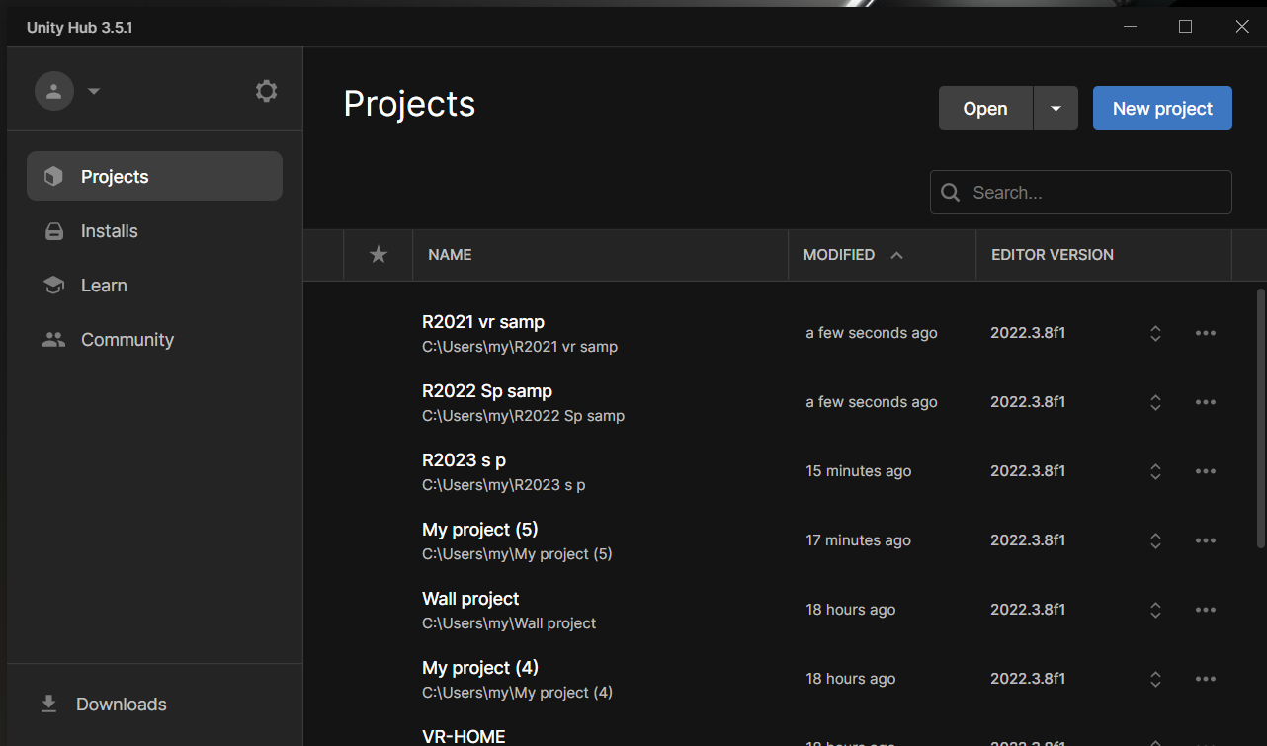Click "18 hours ago" in the My project (4) row

click(851, 679)
